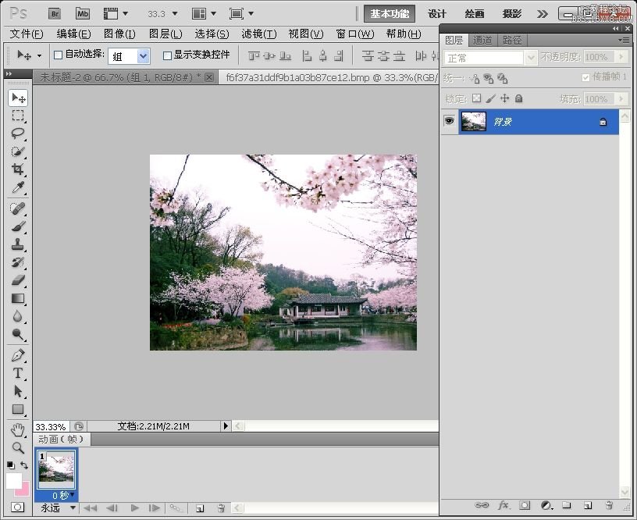Screen dimensions: 637x520
Task: Toggle lock all padlock icon
Action: [519, 98]
